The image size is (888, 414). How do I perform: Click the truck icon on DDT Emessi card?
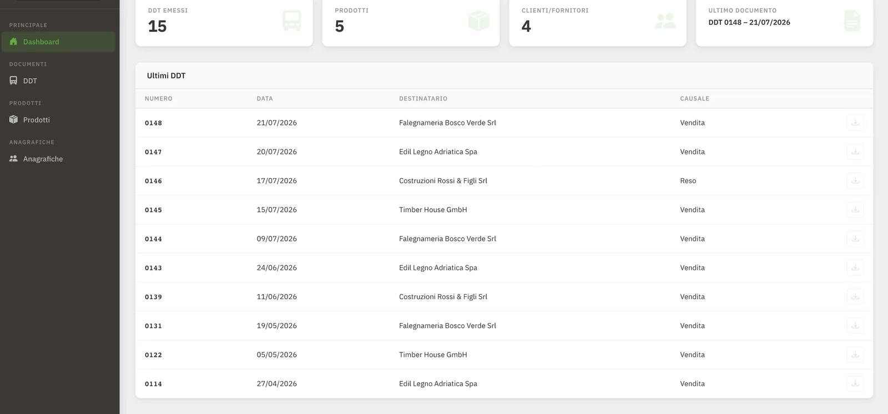292,21
